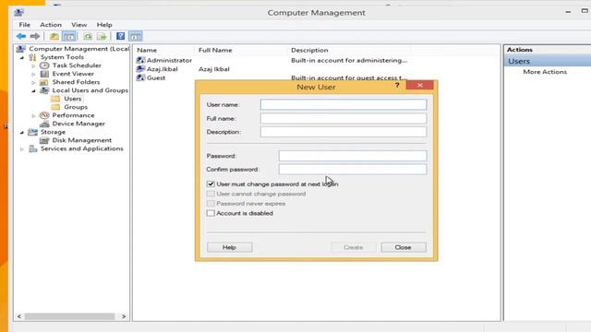
Task: Expand Services and Applications tree node
Action: 22,149
